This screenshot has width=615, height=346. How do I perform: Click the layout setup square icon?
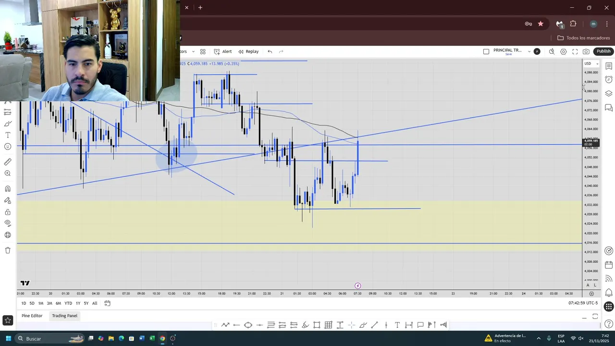click(x=486, y=51)
